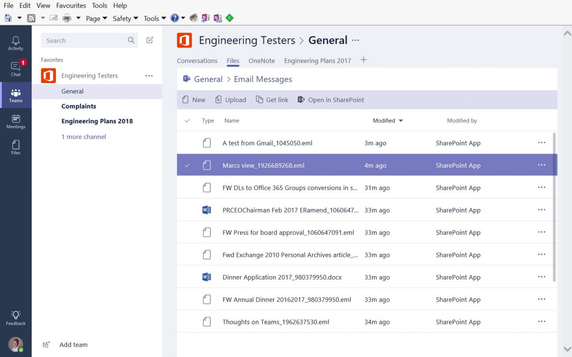This screenshot has width=572, height=357.
Task: Click the page scroll up arrow
Action: coord(567,34)
